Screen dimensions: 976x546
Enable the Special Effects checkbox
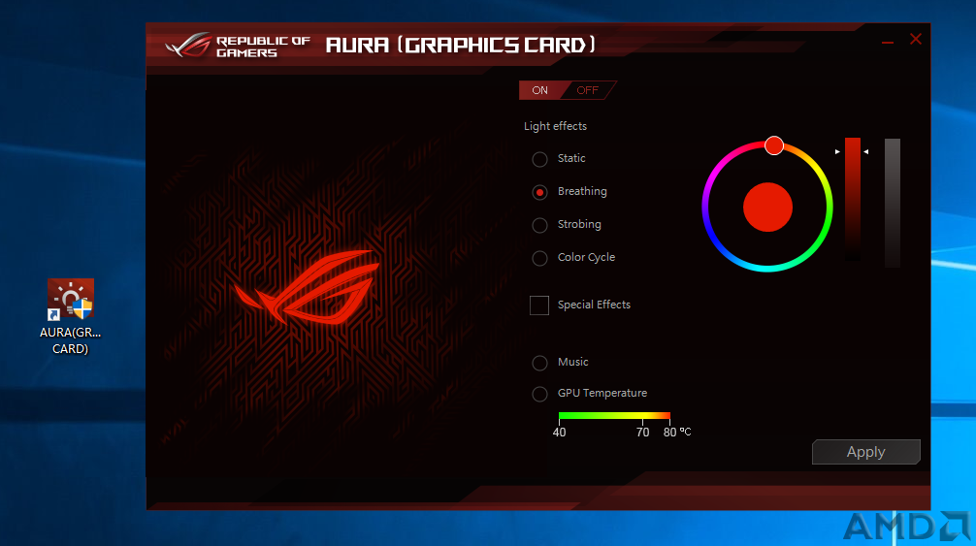click(x=539, y=305)
